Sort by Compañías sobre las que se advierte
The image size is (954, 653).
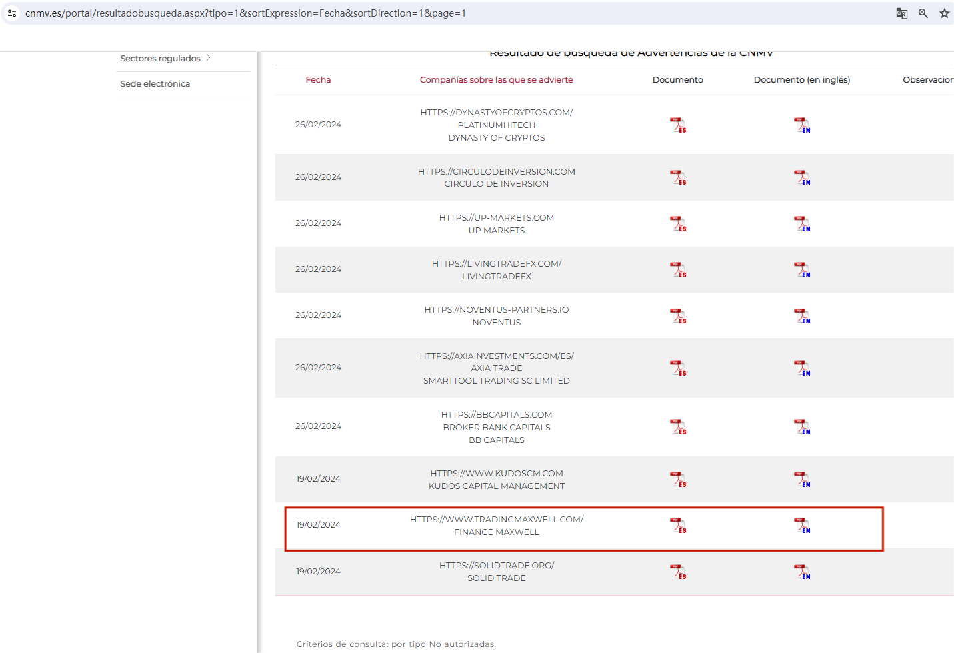click(x=497, y=80)
